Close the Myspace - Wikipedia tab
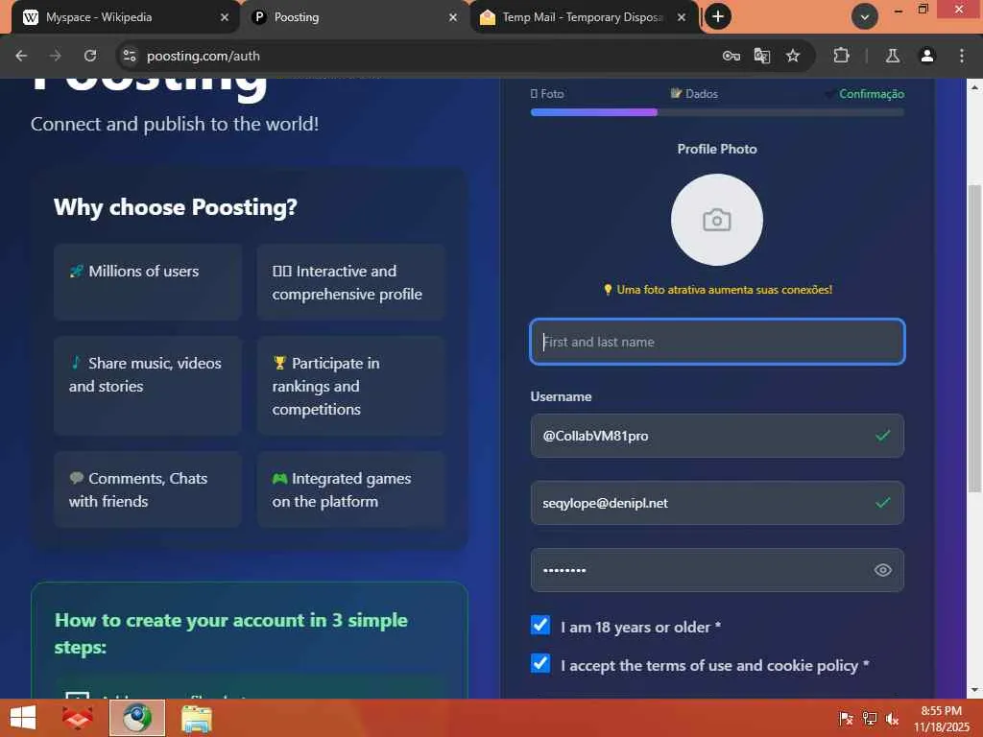Viewport: 983px width, 737px height. pos(225,17)
